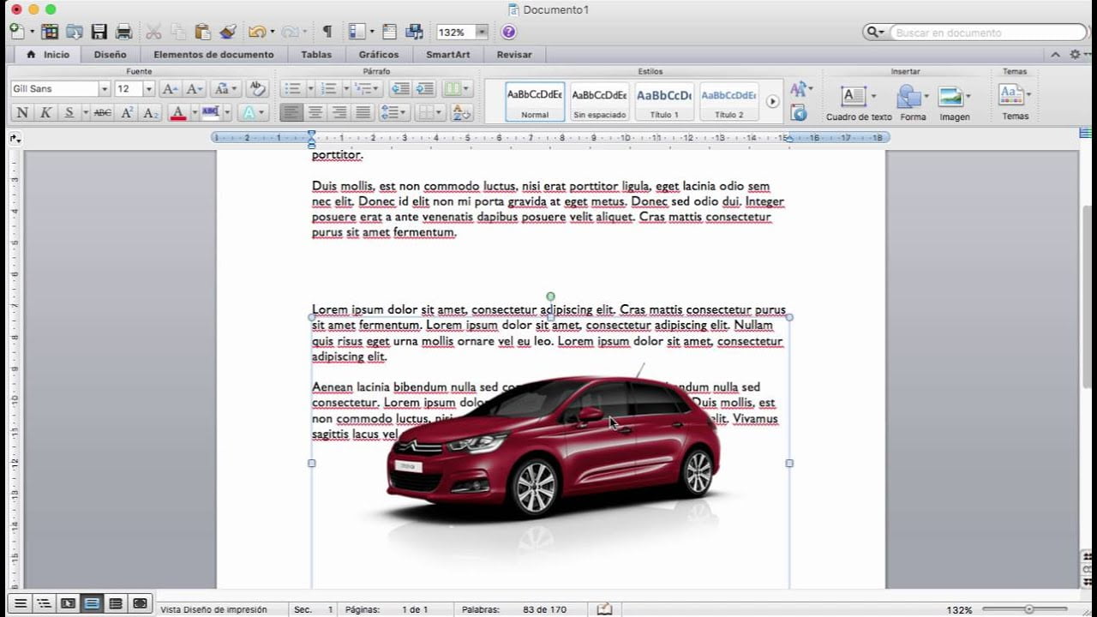Image resolution: width=1097 pixels, height=617 pixels.
Task: Toggle align left button
Action: (292, 112)
